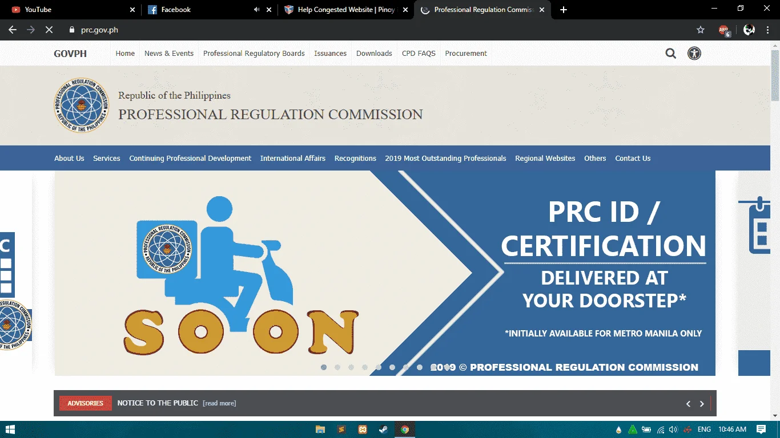Switch to Chrome in the taskbar

click(x=405, y=429)
